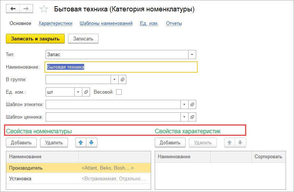Move nomenclature property up
The height and width of the screenshot is (192, 294).
click(81, 143)
